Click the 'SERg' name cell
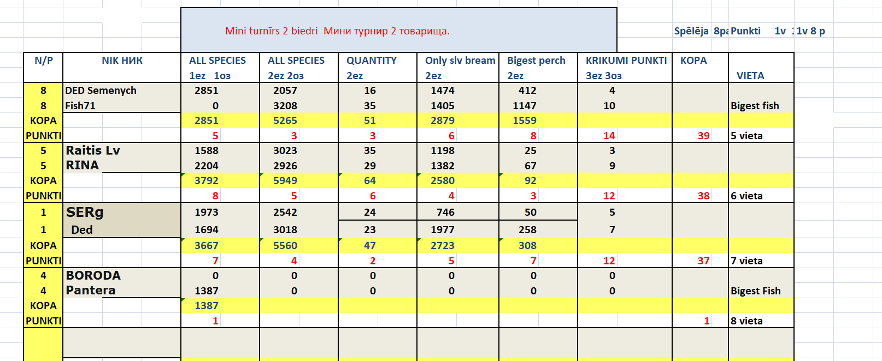This screenshot has width=882, height=361. click(x=85, y=212)
